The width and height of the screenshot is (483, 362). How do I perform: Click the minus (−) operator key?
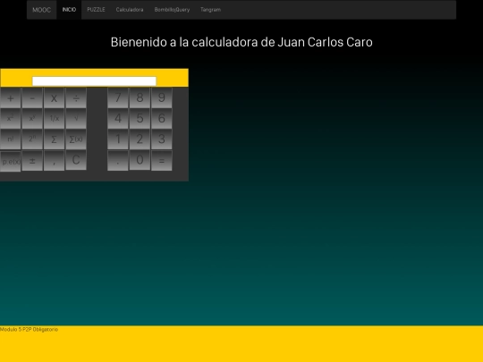pos(32,98)
